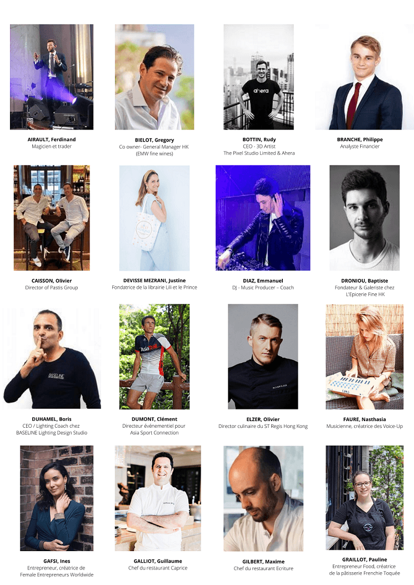Open Emmanuel Diaz's DJ booth photo

coord(263,218)
